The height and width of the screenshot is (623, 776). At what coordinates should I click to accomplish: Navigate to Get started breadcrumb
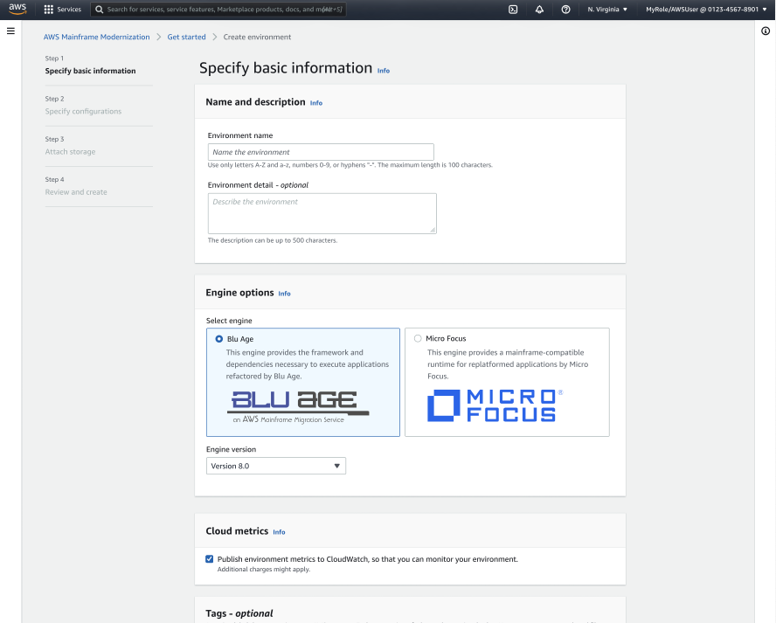(x=186, y=37)
